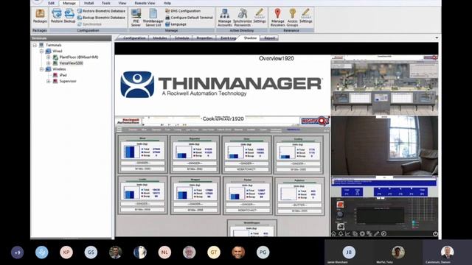
Task: Click the Restore configuration icon
Action: [56, 16]
